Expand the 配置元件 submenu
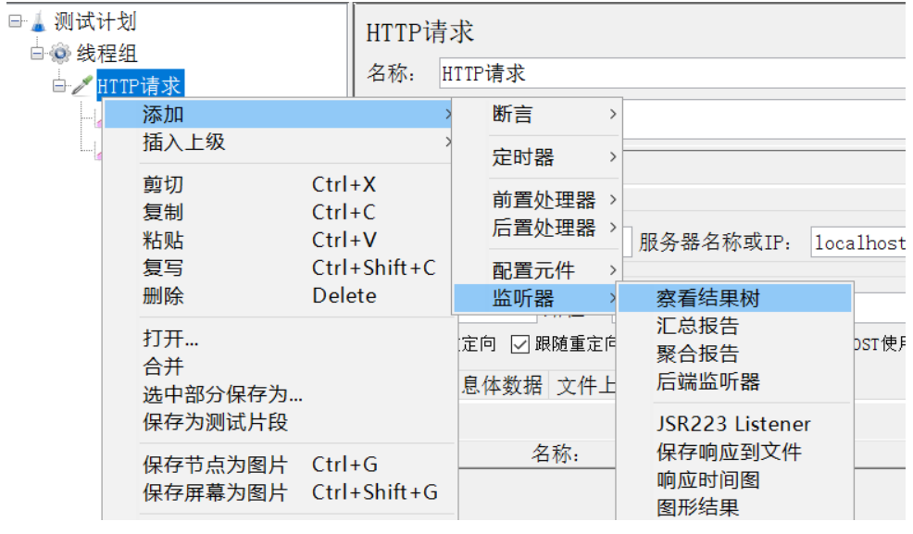The image size is (913, 534). 537,270
